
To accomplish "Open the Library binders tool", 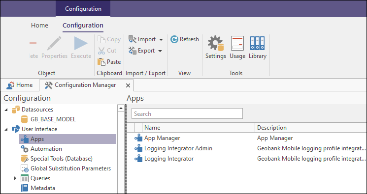I will 258,47.
